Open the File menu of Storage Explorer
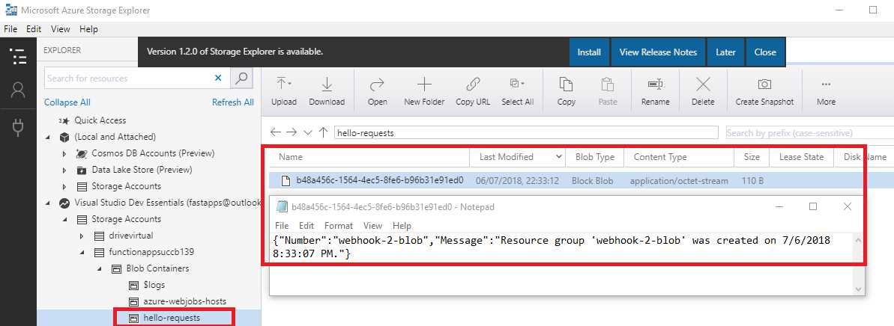The width and height of the screenshot is (894, 326). [x=10, y=29]
